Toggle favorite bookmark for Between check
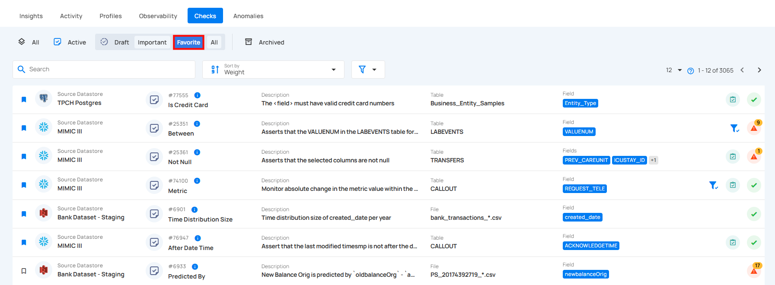Image resolution: width=775 pixels, height=285 pixels. (x=24, y=128)
